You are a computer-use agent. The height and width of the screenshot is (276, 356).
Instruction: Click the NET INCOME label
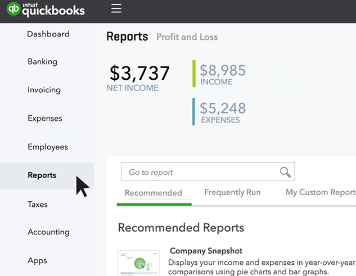click(133, 88)
